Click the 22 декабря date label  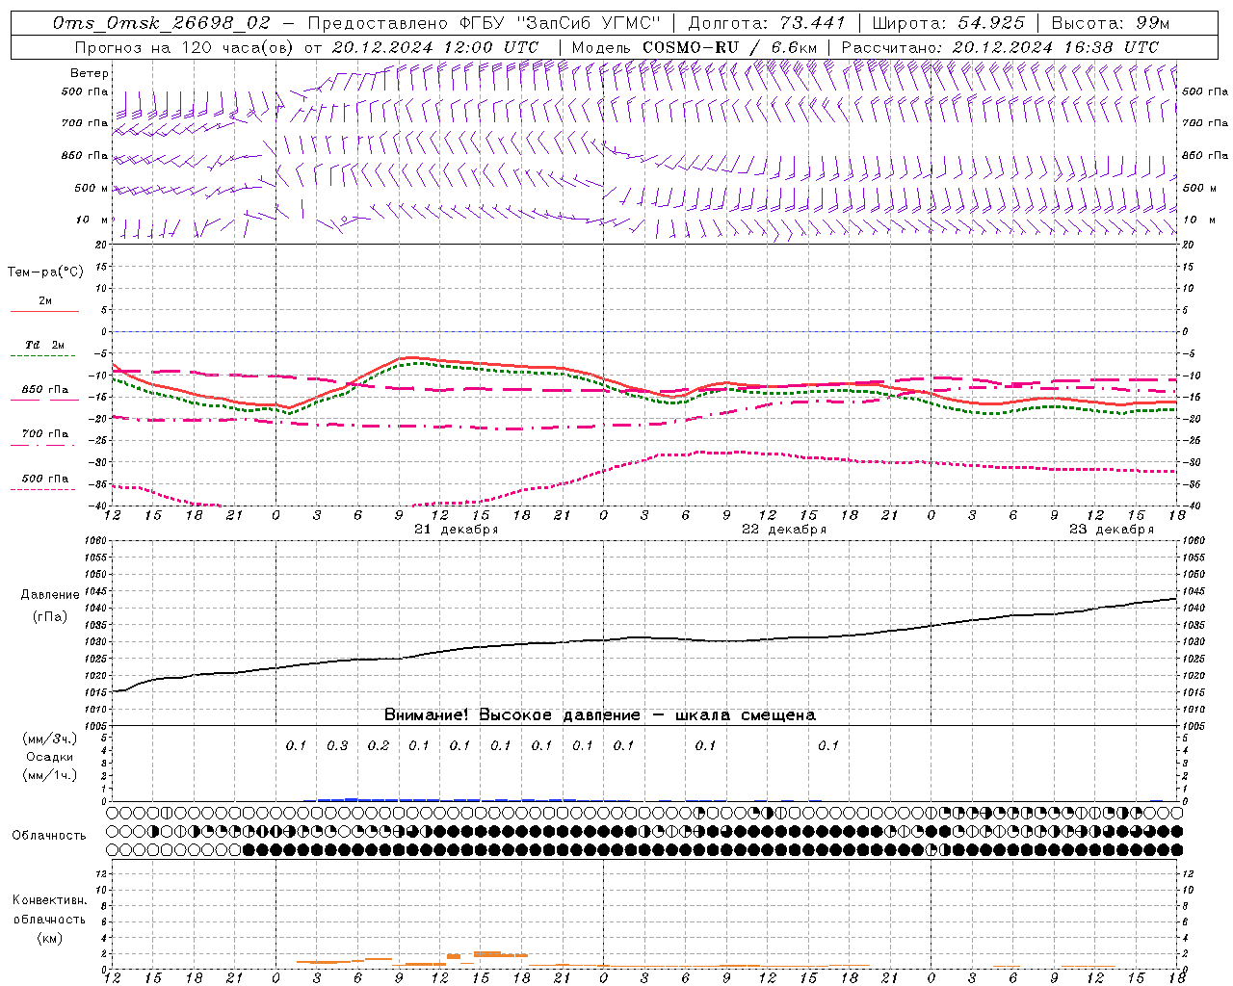tap(783, 530)
